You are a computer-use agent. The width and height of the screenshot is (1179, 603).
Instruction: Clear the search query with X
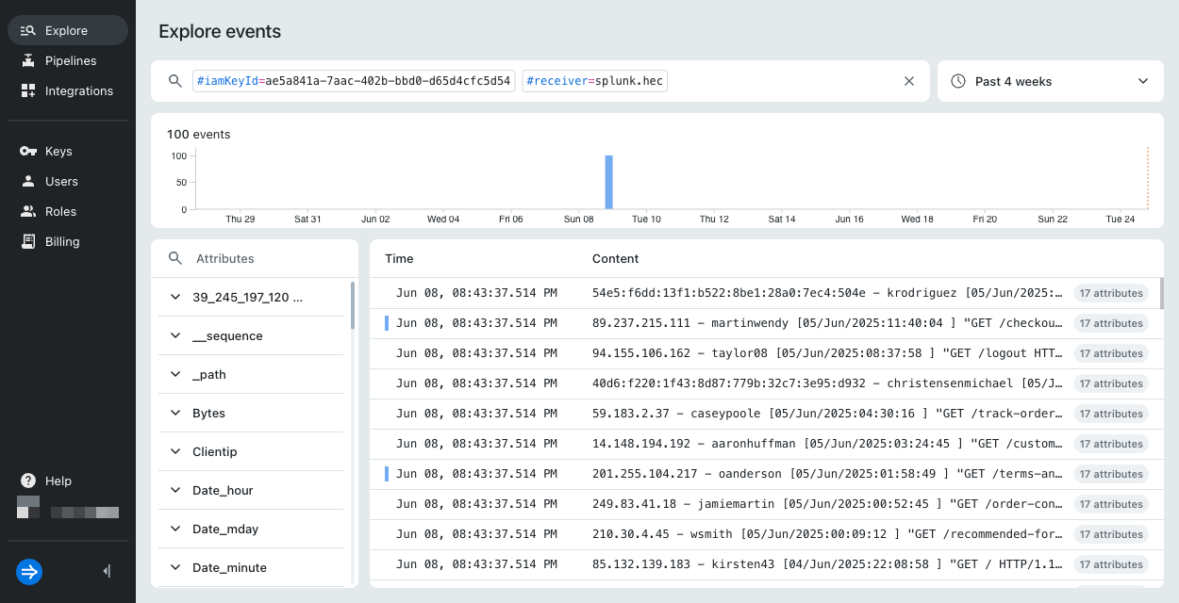(x=909, y=81)
